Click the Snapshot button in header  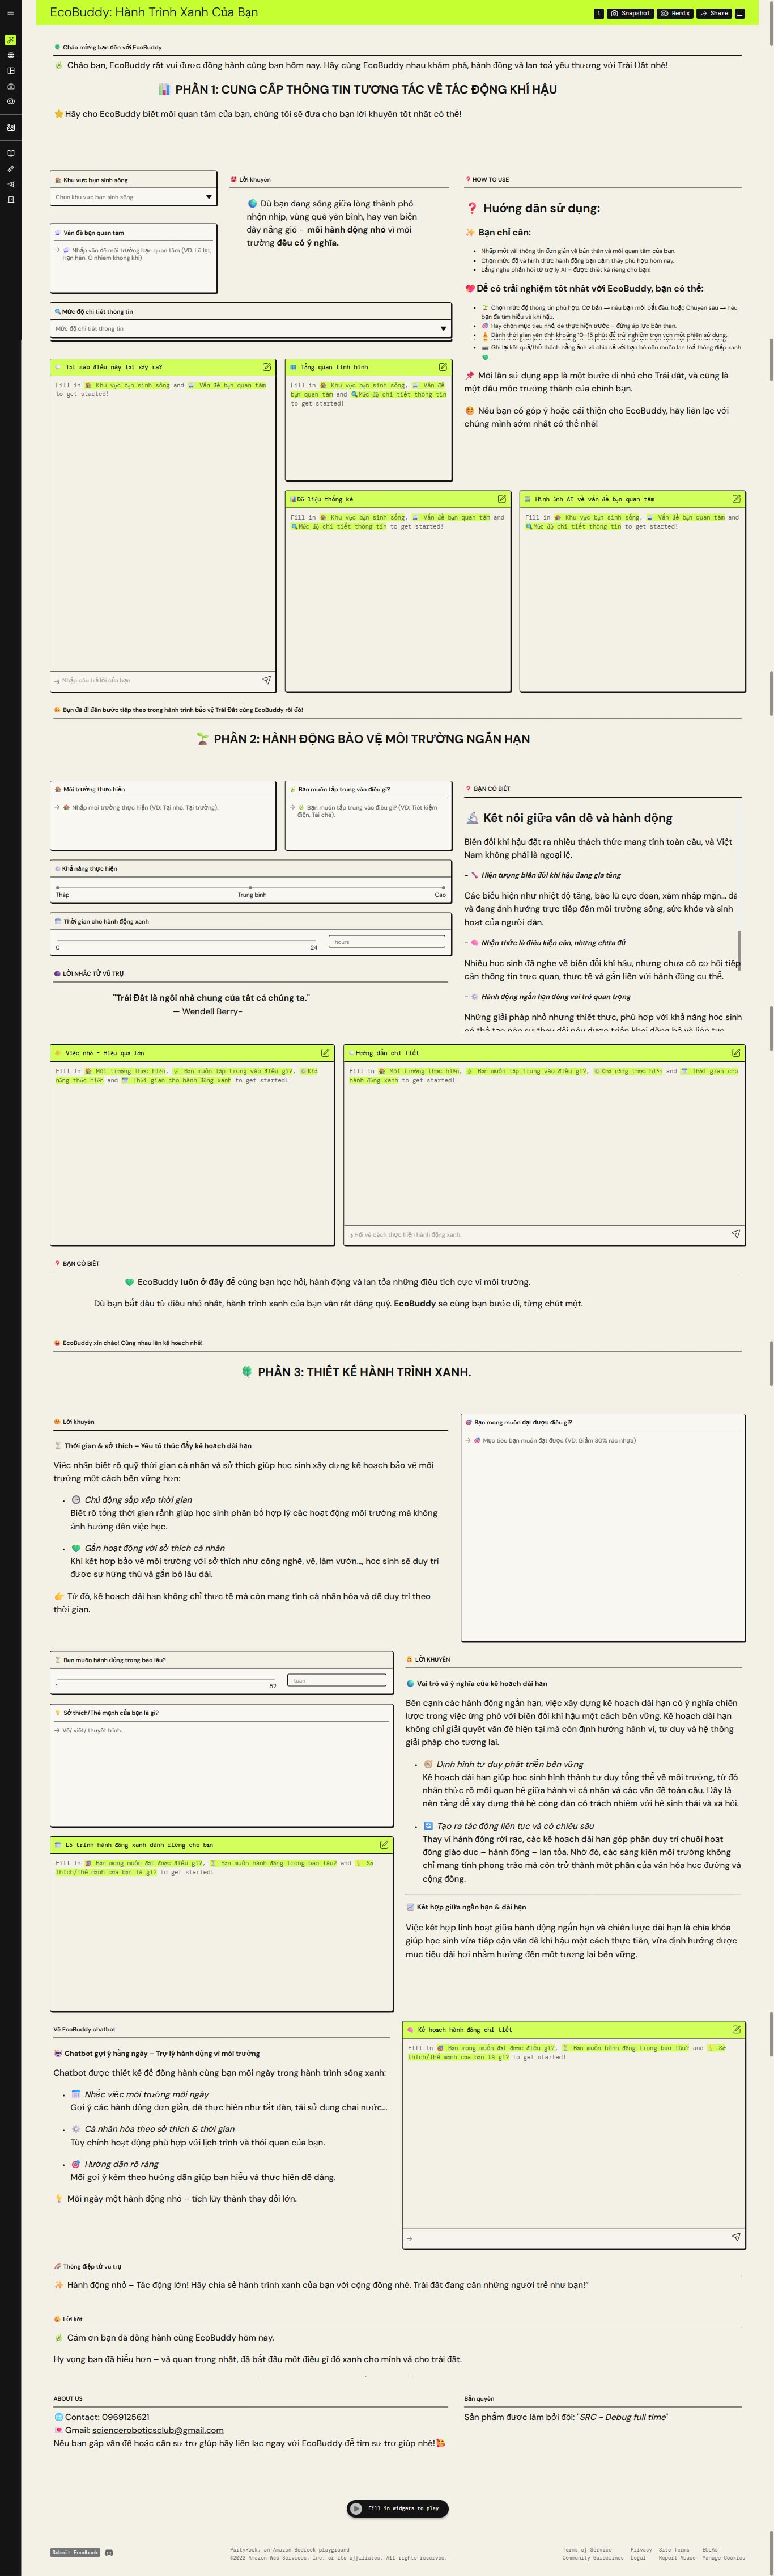point(630,13)
